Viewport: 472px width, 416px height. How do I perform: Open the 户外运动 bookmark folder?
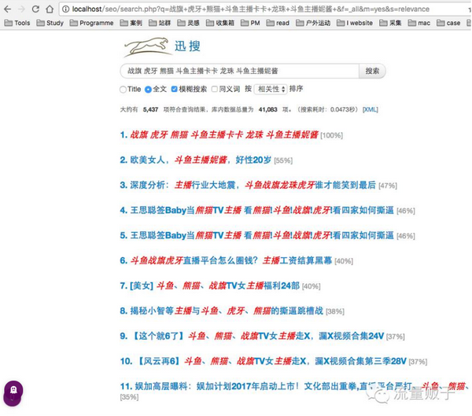313,23
